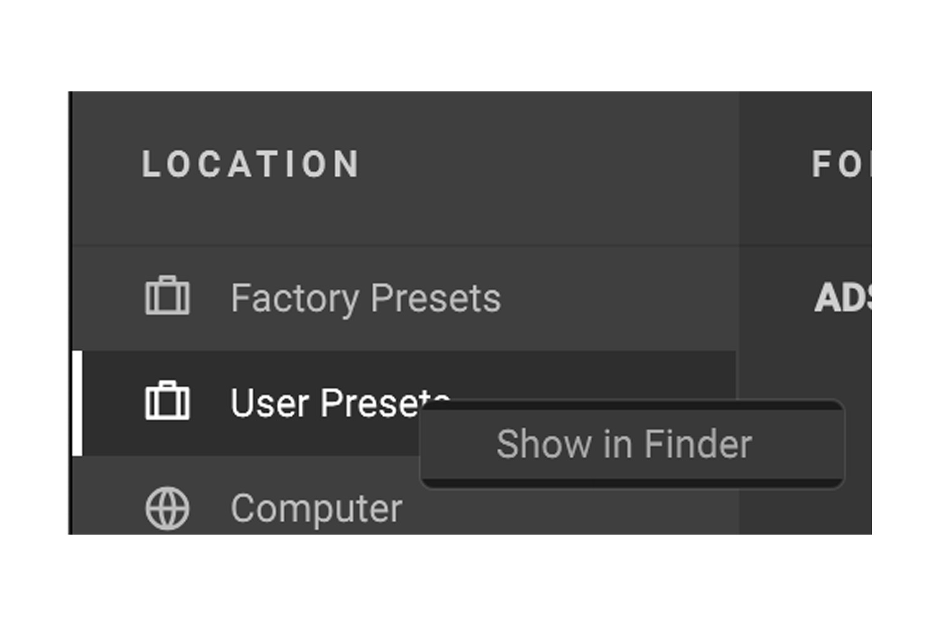Click blank row area right of Factory Presets
The width and height of the screenshot is (939, 626).
pos(620,298)
